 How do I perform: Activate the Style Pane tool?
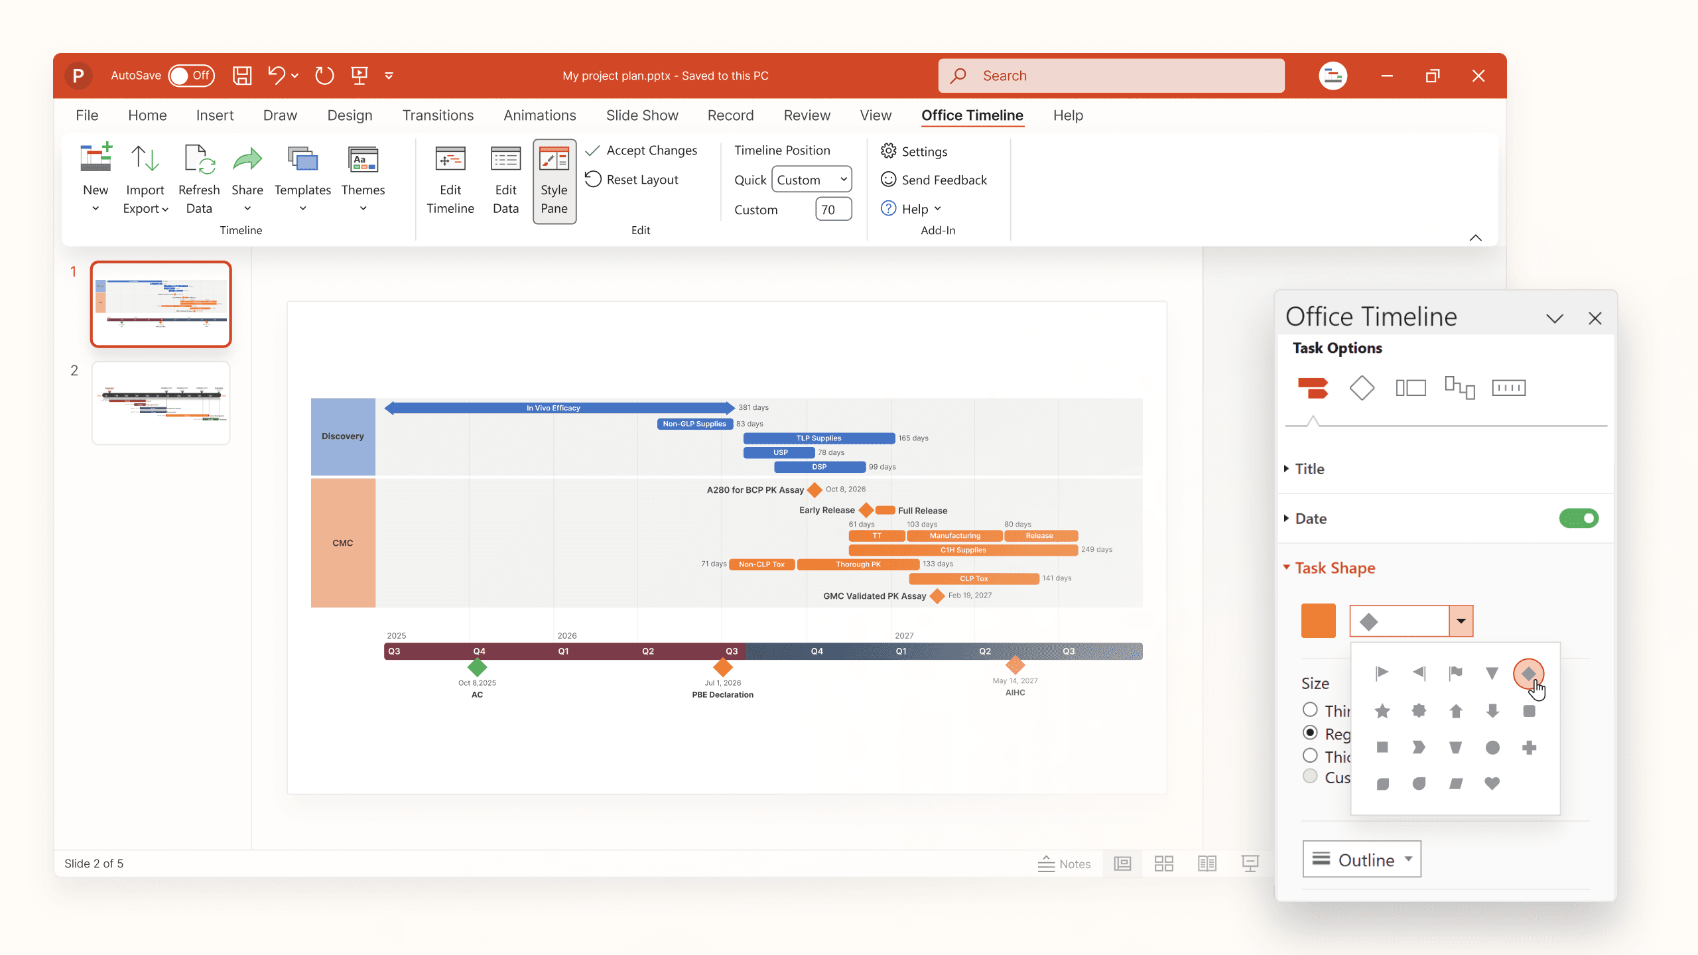point(555,180)
